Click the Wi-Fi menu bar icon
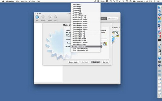 [127, 1]
